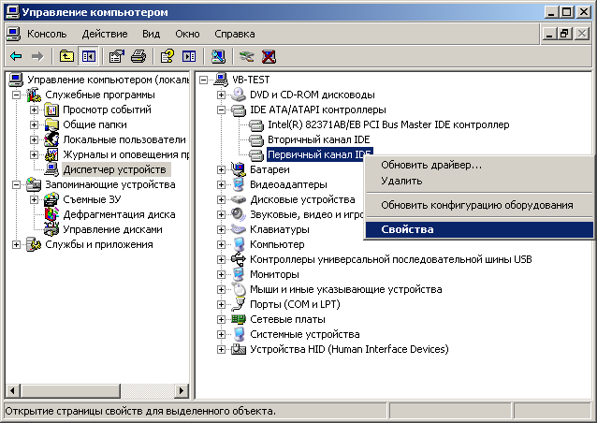Select Обновить драйвер... in the context menu
This screenshot has width=597, height=423.
pyautogui.click(x=431, y=166)
